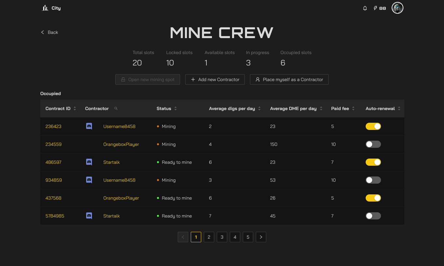Screen dimensions: 444x266
Task: Click the City logo icon
Action: point(45,8)
